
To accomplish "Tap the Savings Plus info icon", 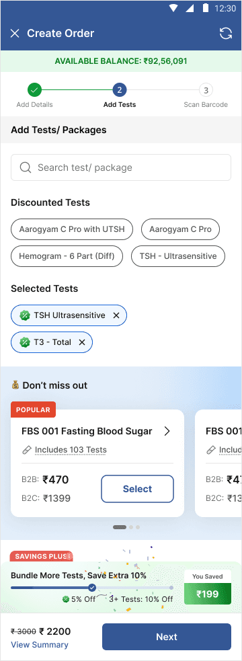I will [x=69, y=557].
